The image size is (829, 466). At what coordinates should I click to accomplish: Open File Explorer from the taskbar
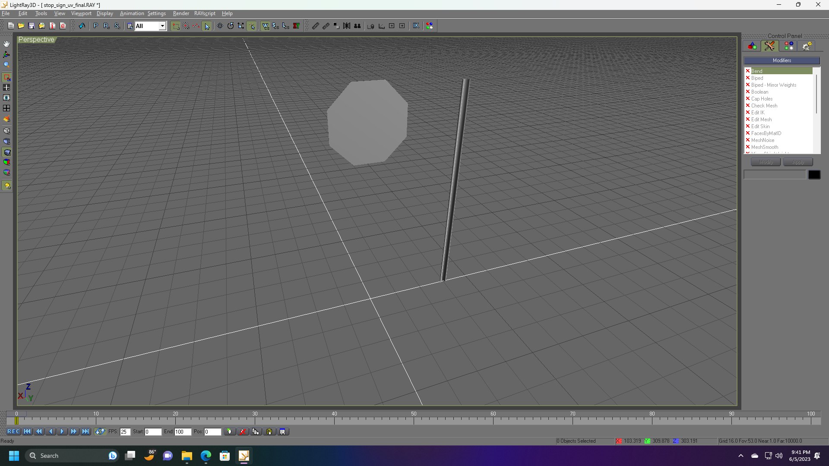click(x=187, y=456)
